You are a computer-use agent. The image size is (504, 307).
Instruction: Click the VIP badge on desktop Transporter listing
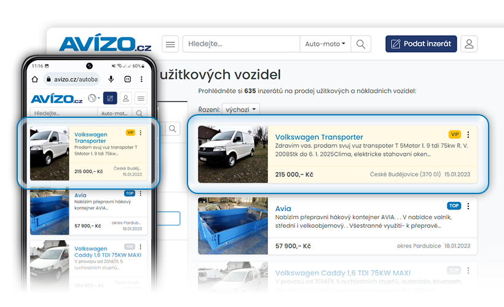tap(454, 134)
